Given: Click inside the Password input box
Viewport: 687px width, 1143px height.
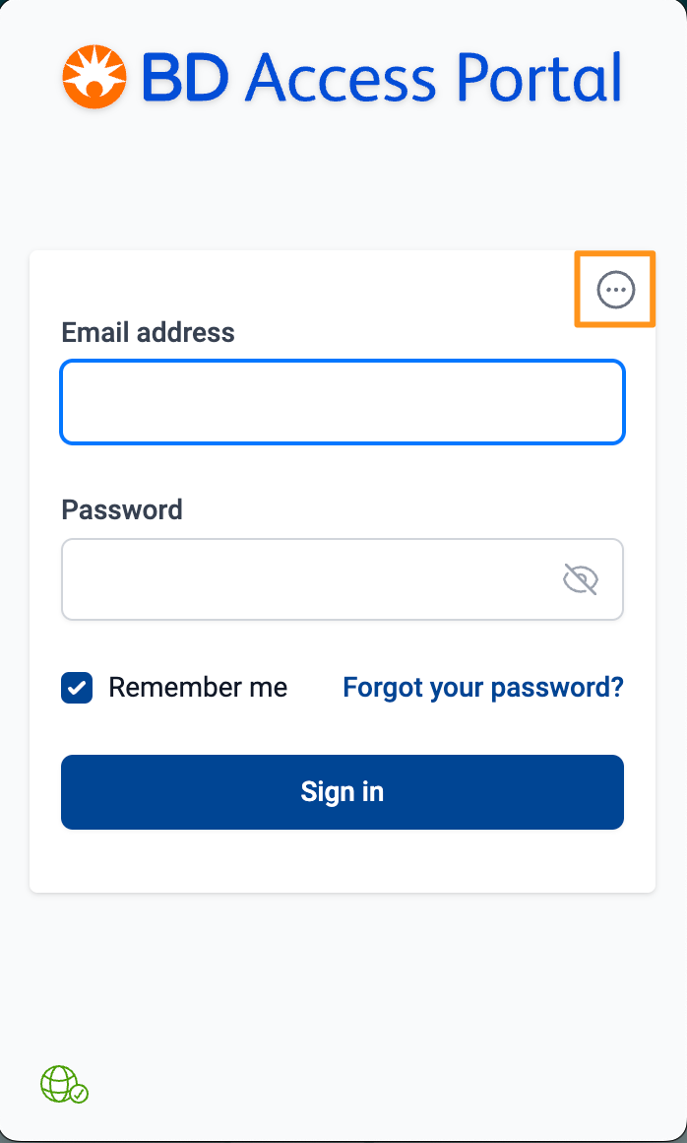Looking at the screenshot, I should (x=305, y=579).
